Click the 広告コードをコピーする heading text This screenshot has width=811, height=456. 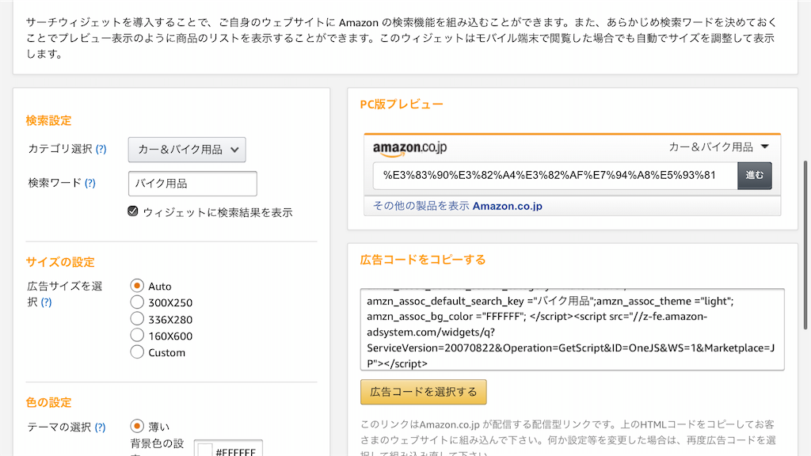(x=423, y=260)
